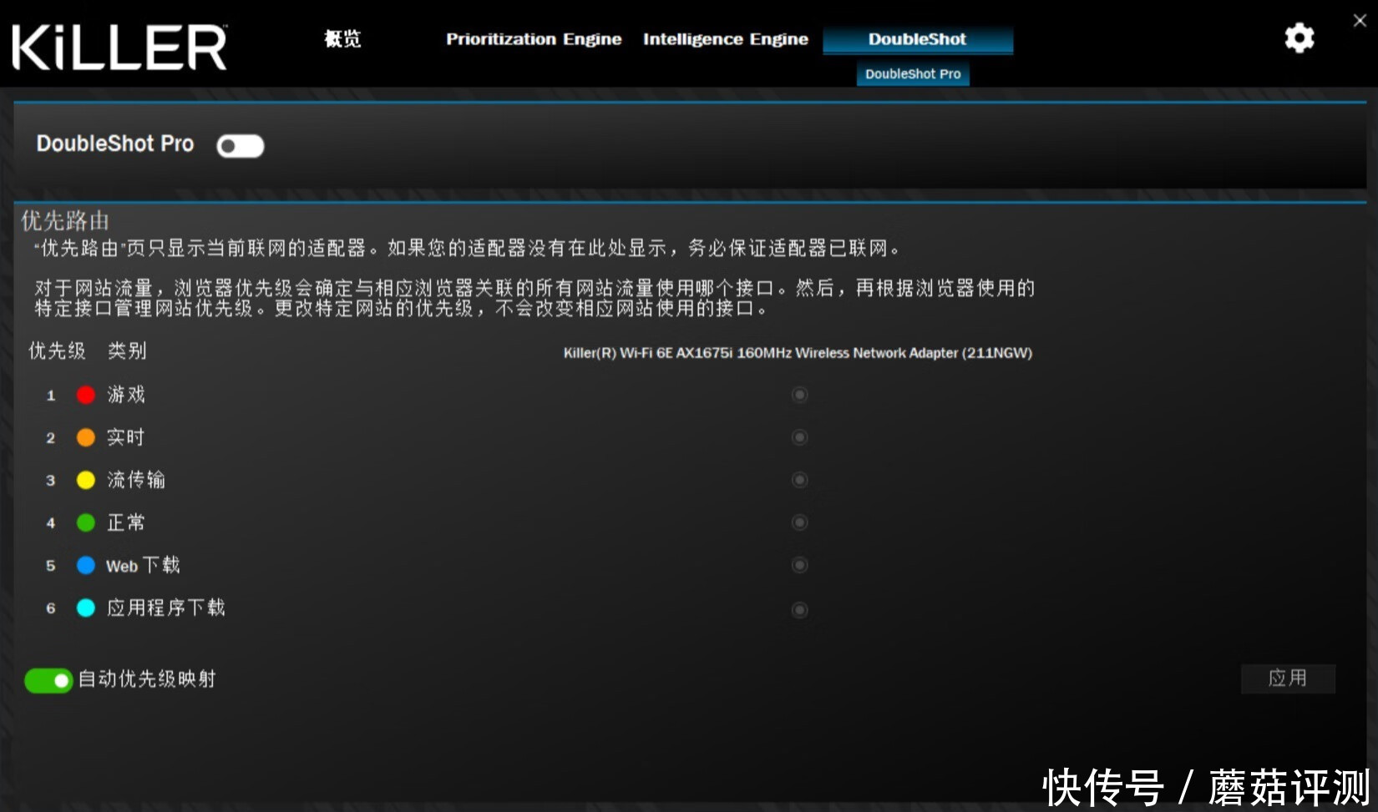Select the adapter radio for 游戏
The height and width of the screenshot is (812, 1378).
[x=799, y=394]
